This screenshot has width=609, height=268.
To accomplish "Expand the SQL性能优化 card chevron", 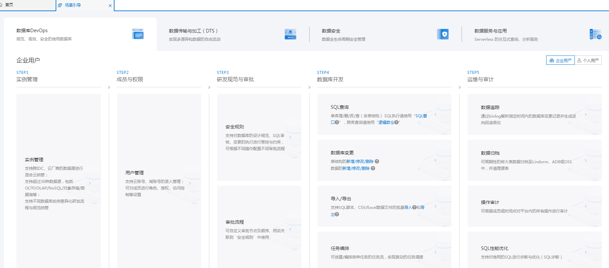I will point(586,252).
